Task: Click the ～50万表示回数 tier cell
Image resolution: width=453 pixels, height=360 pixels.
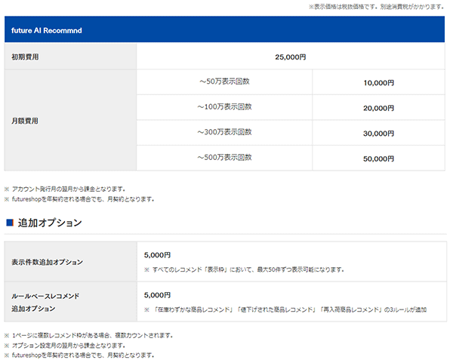Action: click(224, 82)
